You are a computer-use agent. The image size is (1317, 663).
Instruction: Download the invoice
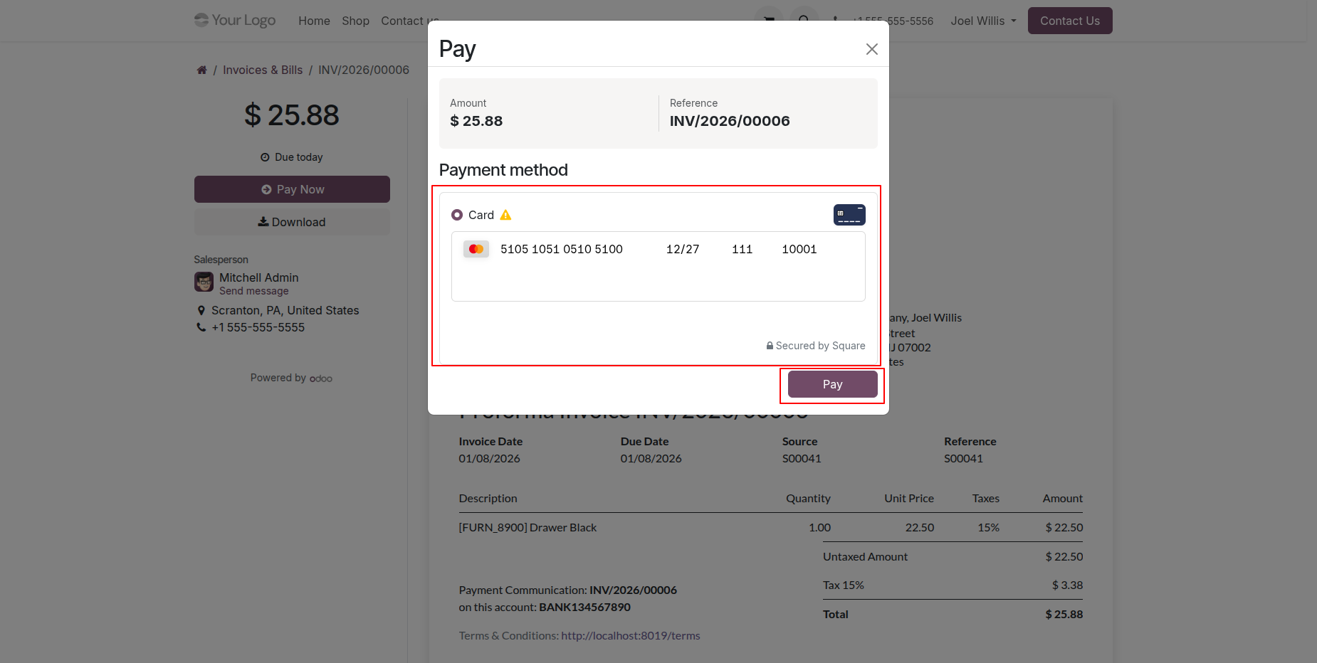pyautogui.click(x=292, y=222)
